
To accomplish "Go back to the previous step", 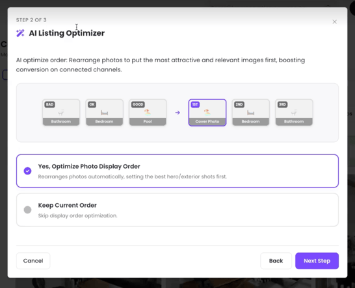I will coord(276,261).
